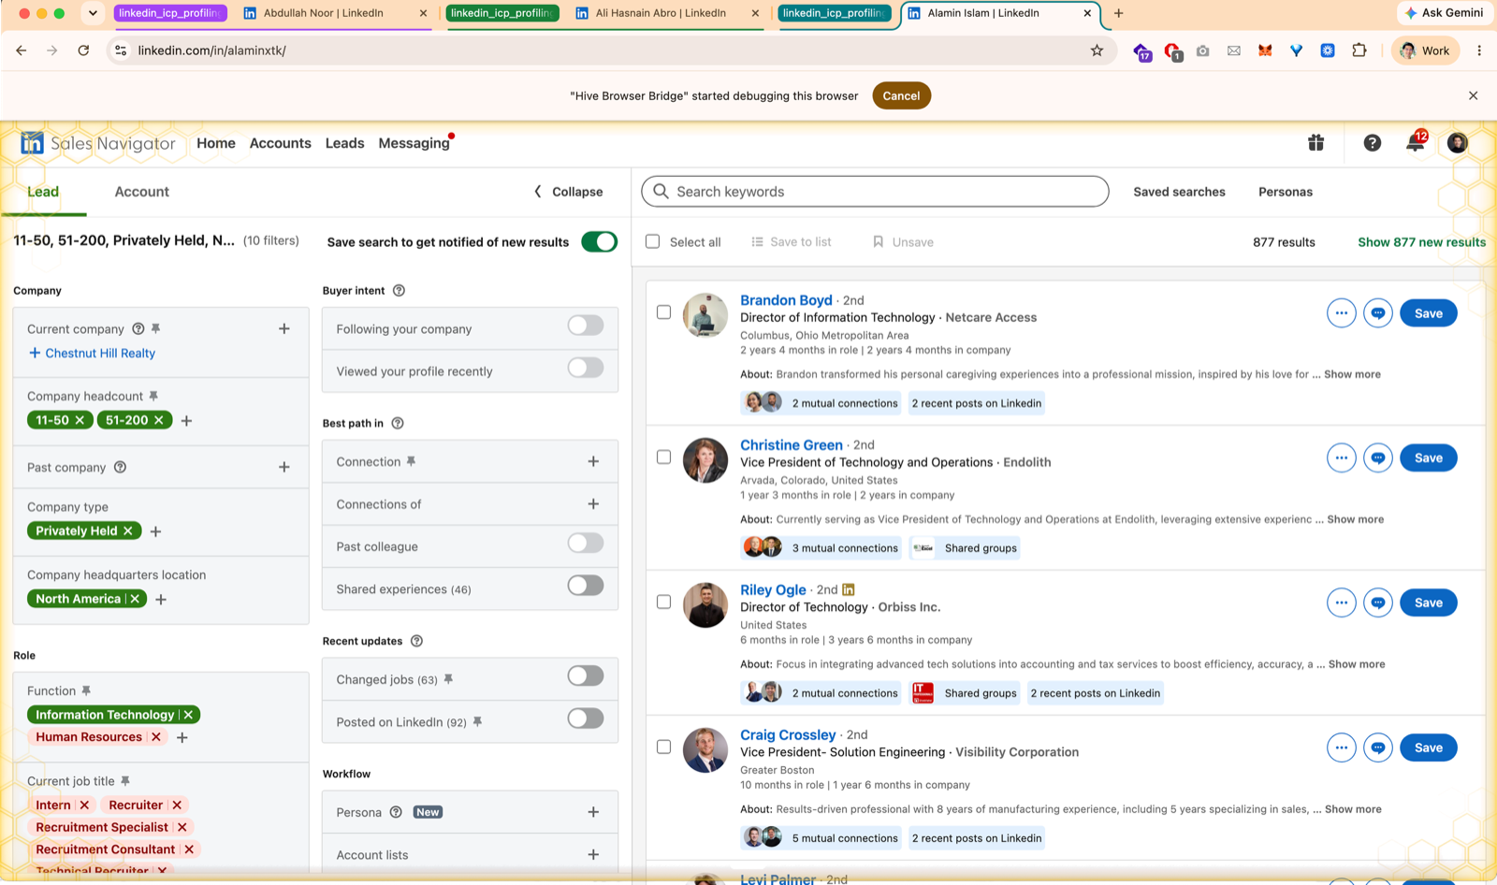Click the Search keywords field

875,192
